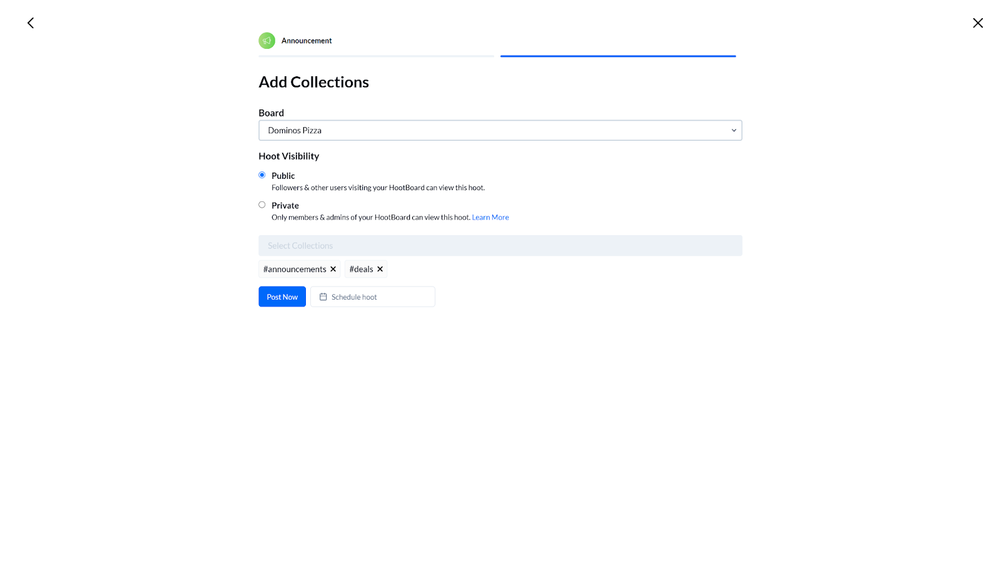Open the Learn More link
The height and width of the screenshot is (563, 1001).
[x=490, y=217]
